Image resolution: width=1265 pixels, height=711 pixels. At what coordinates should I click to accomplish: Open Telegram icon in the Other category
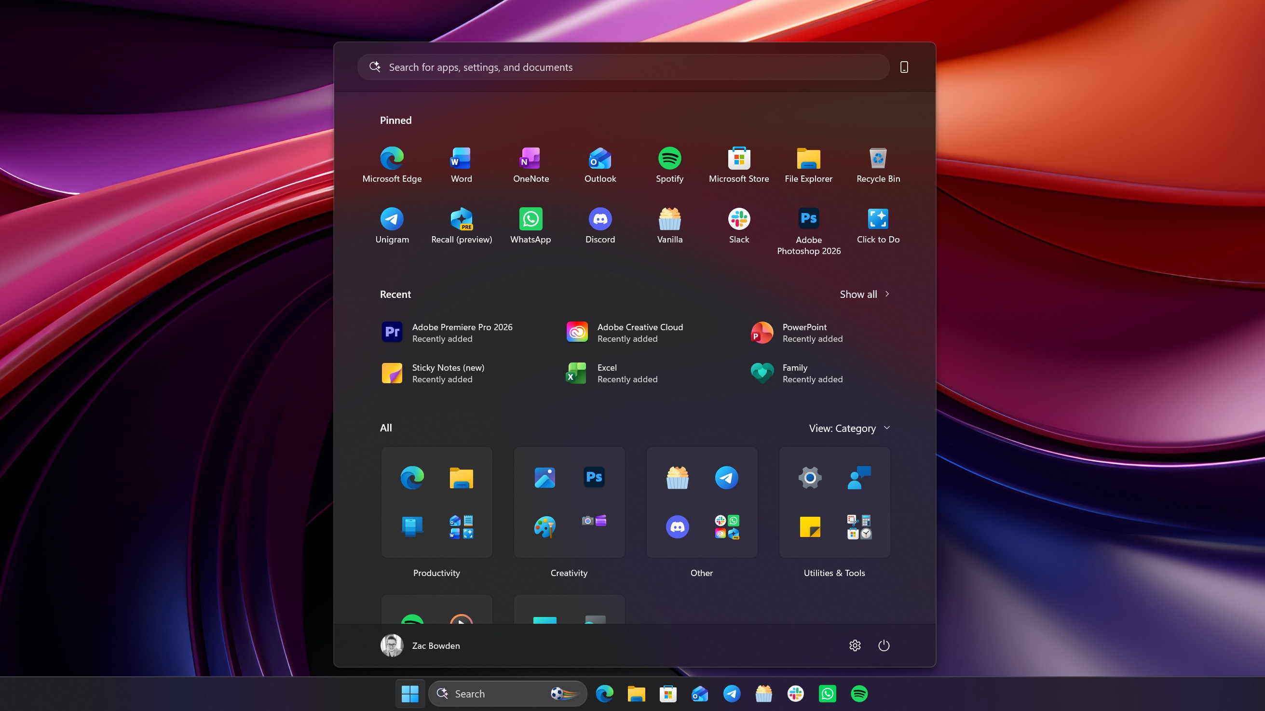(726, 477)
